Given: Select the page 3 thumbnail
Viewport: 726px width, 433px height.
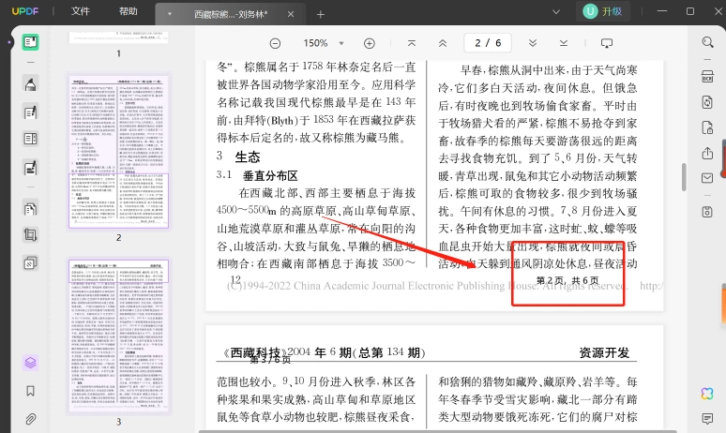Looking at the screenshot, I should [x=118, y=336].
